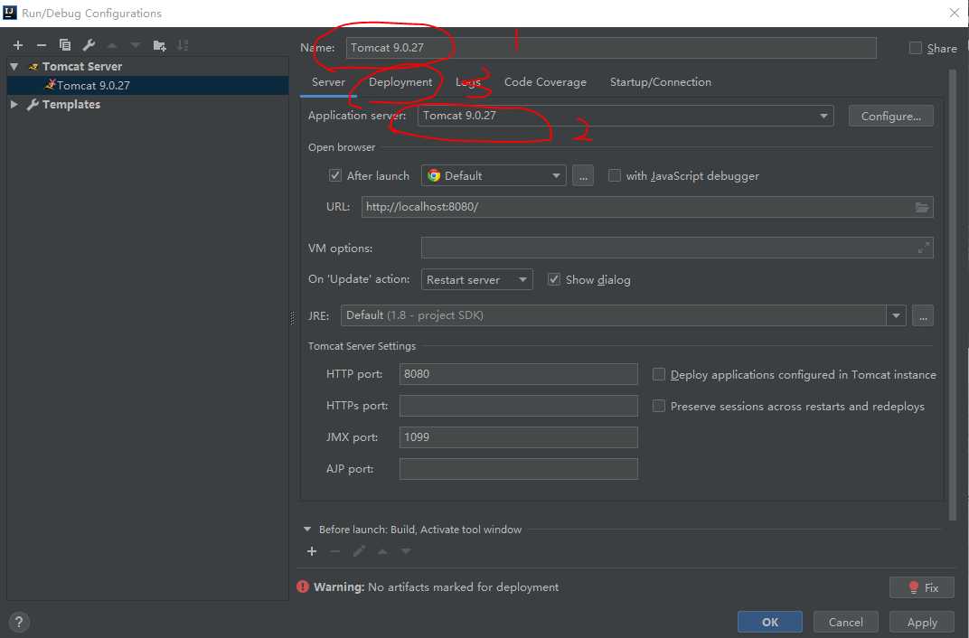Uncheck After launch checkbox

pyautogui.click(x=335, y=175)
